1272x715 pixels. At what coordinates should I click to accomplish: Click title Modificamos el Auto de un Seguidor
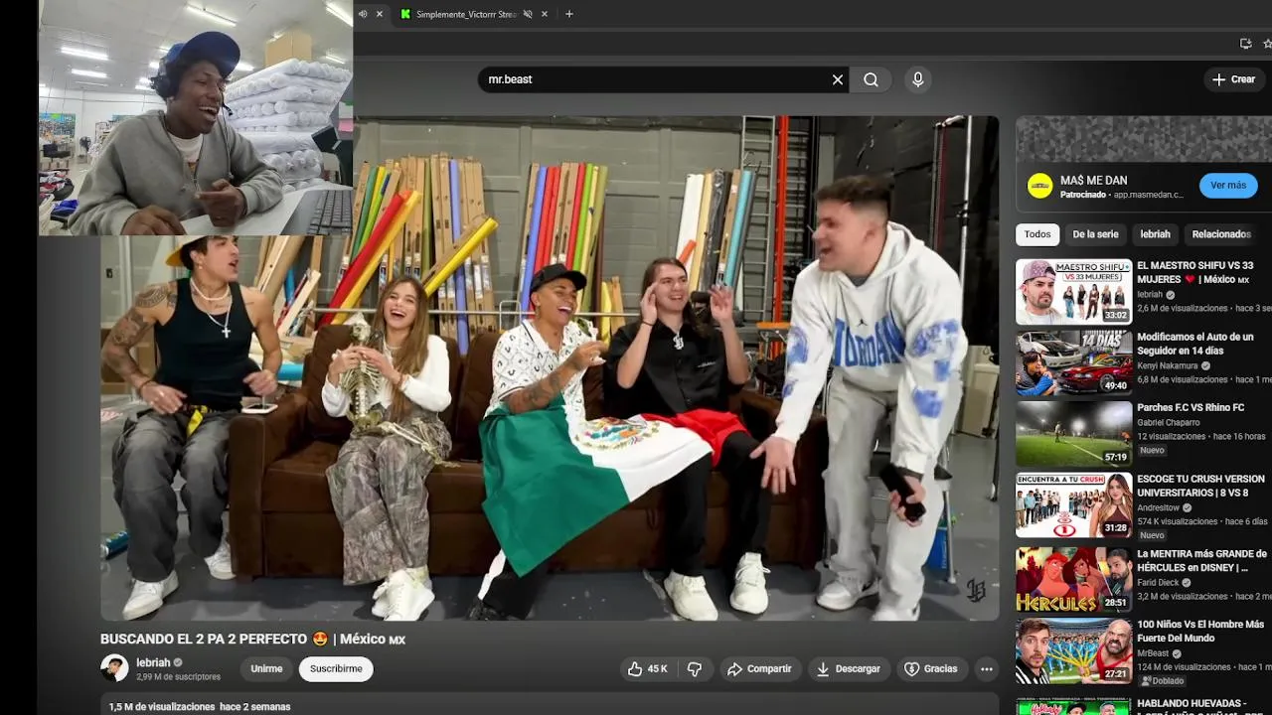coord(1195,344)
